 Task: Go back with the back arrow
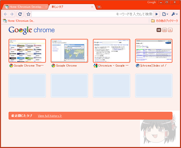click(5, 14)
